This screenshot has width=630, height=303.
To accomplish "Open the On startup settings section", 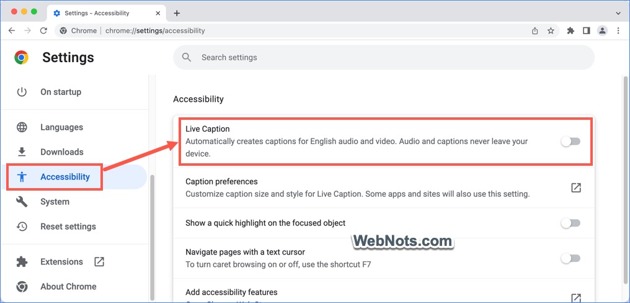I will coord(60,92).
